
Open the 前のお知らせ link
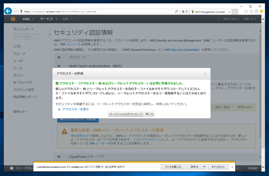[80, 136]
